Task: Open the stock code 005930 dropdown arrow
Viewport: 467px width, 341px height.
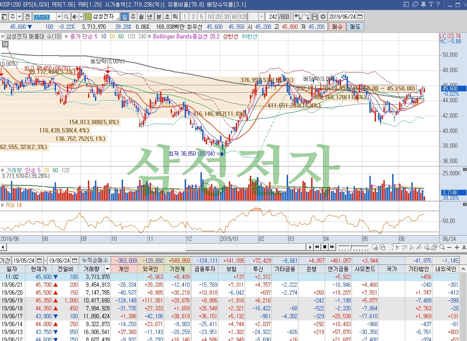Action: (x=59, y=17)
